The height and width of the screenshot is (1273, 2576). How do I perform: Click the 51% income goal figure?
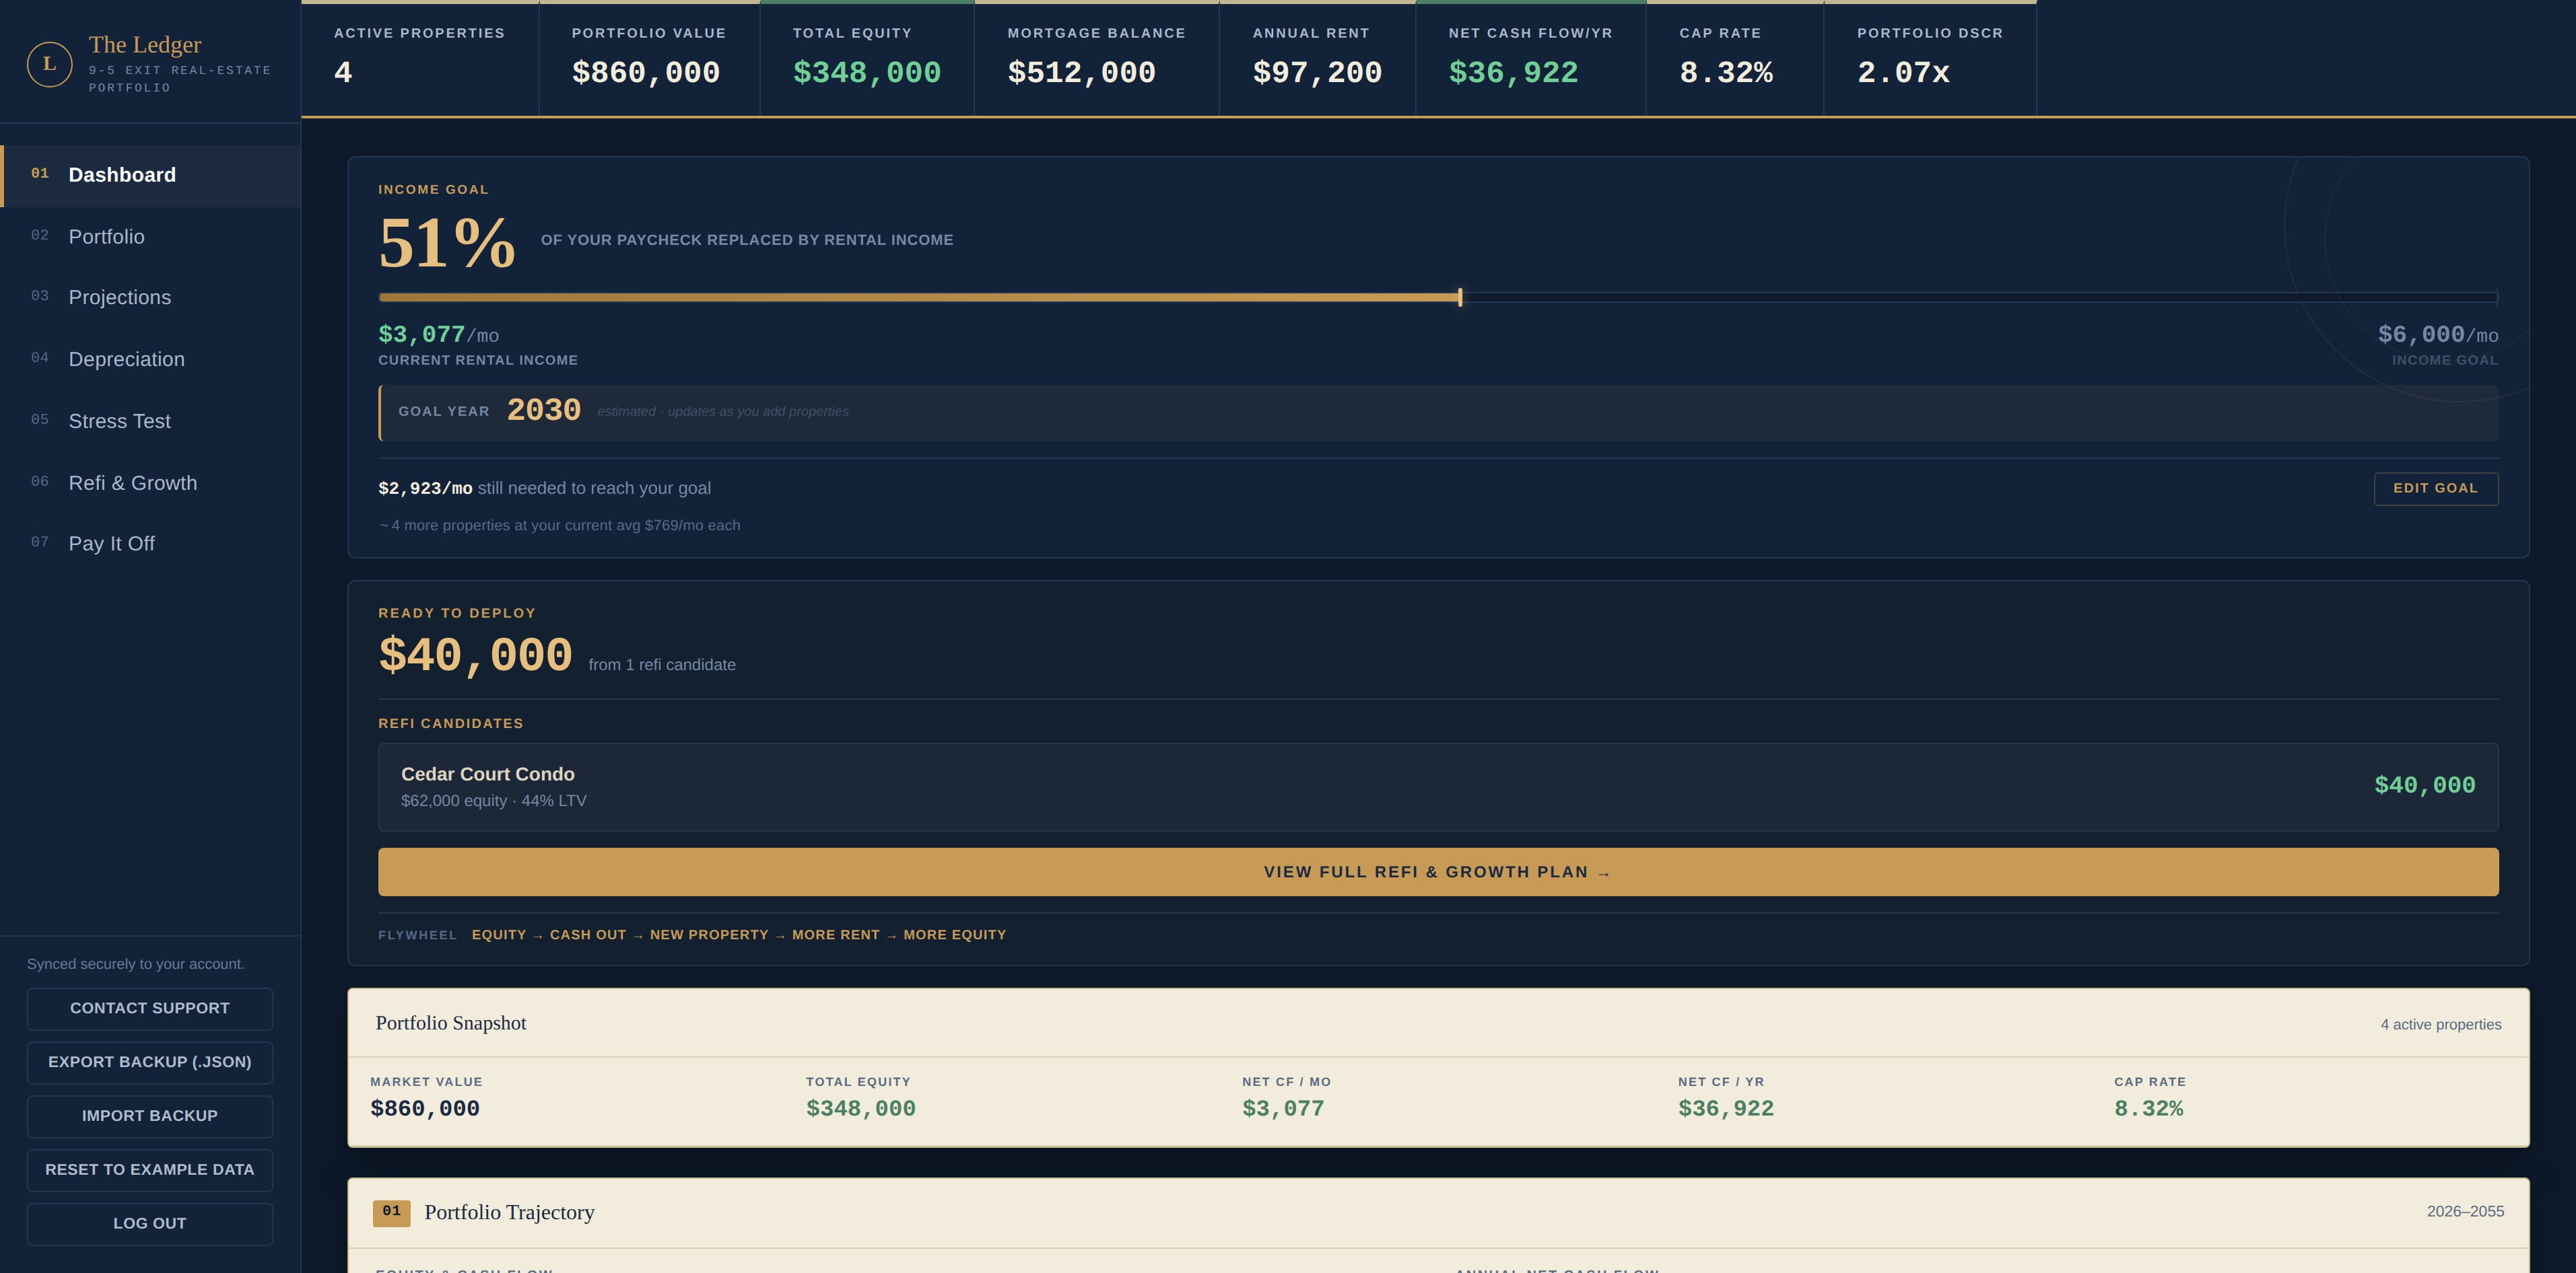447,244
